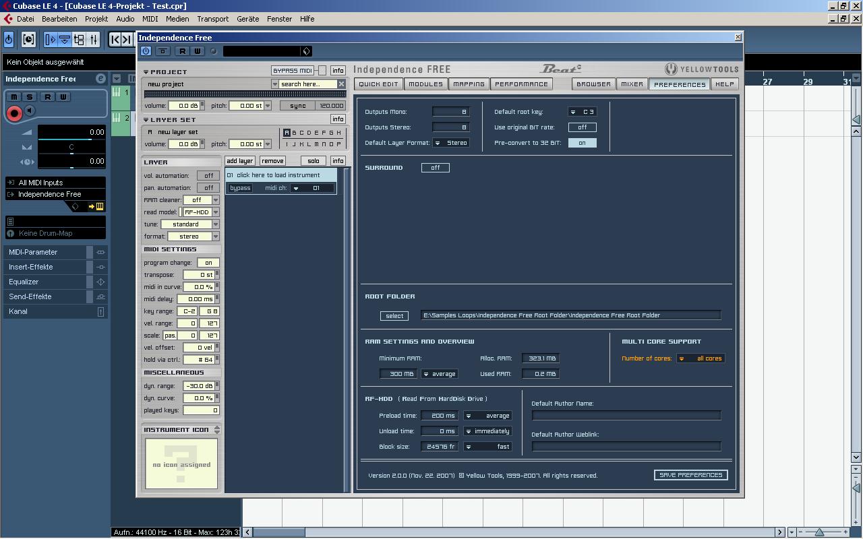Toggle Surround off switch
The width and height of the screenshot is (863, 539).
436,168
